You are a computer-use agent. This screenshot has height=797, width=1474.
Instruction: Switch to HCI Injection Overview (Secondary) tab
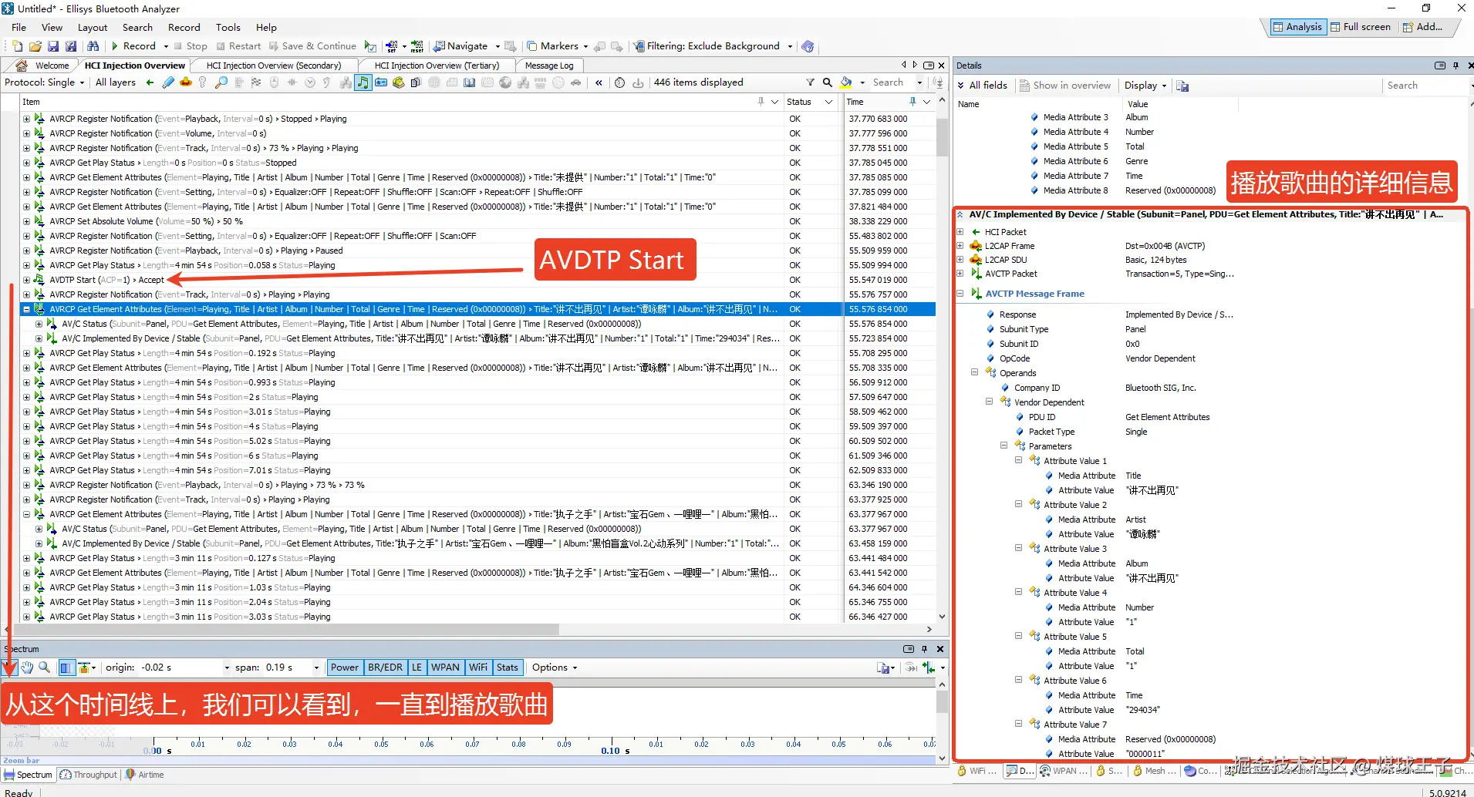tap(273, 66)
